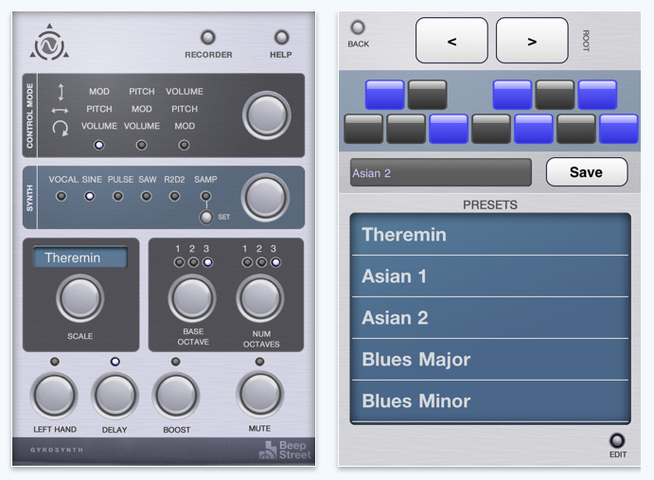Click the next root arrow button
This screenshot has height=480, width=654.
tap(532, 41)
